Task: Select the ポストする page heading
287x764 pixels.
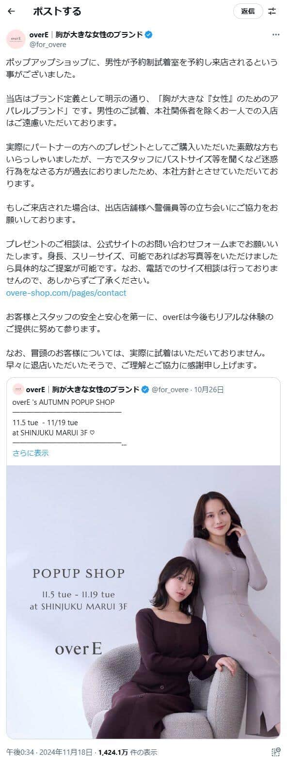Action: 57,11
